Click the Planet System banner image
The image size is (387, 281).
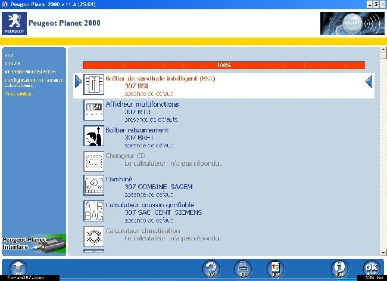point(352,23)
